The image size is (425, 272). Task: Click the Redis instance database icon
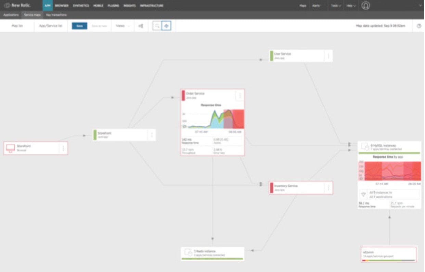click(x=188, y=252)
